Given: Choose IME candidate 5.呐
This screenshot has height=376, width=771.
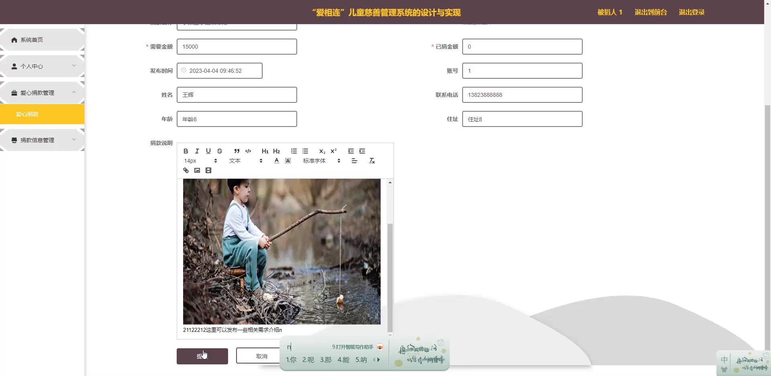Looking at the screenshot, I should [361, 360].
